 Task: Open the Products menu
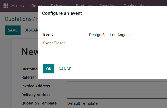point(84,6)
